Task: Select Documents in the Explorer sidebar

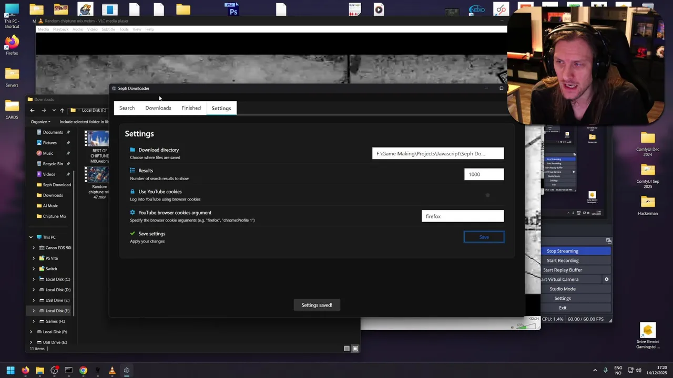Action: coord(53,132)
